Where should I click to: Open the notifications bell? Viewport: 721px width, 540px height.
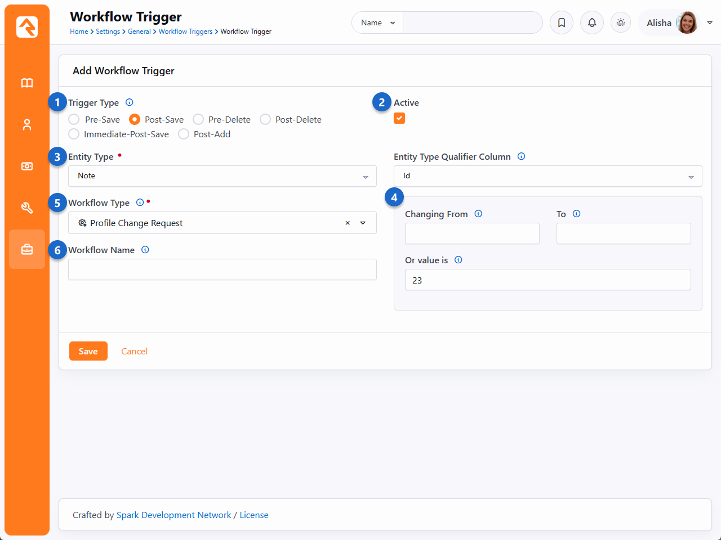592,23
